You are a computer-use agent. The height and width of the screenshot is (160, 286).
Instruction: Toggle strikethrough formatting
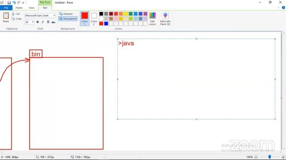click(53, 22)
